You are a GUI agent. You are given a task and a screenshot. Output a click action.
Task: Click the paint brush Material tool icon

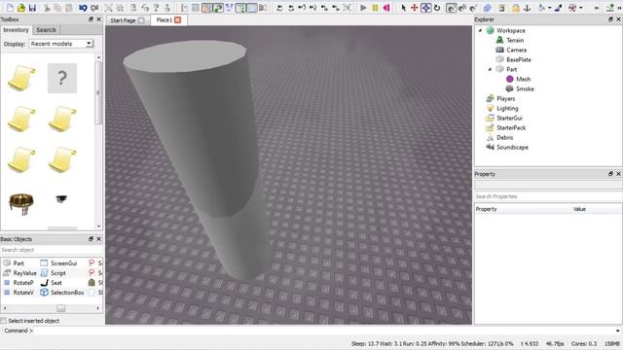pos(559,8)
